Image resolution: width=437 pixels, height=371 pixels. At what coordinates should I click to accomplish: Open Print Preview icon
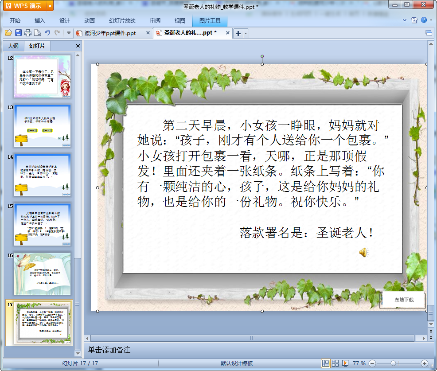pos(37,33)
